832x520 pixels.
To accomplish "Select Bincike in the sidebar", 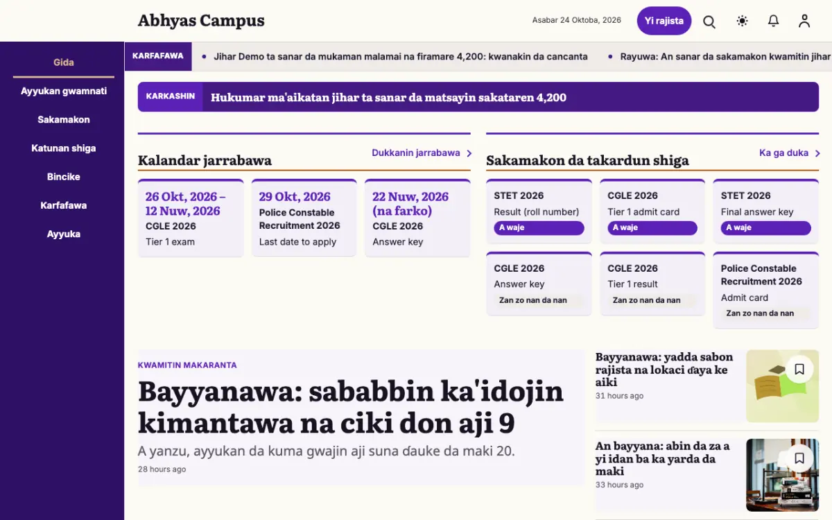I will 64,177.
